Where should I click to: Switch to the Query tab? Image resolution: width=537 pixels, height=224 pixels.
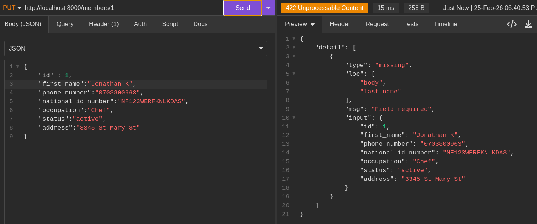click(65, 24)
